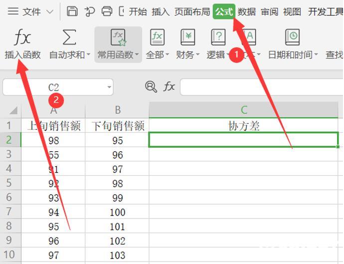Switch to the 数据 (Data) tab
The image size is (344, 264).
[x=247, y=11]
